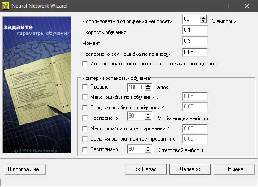Increase epochs count with the up arrow
Viewport: 258px width, 187px height.
coord(148,86)
